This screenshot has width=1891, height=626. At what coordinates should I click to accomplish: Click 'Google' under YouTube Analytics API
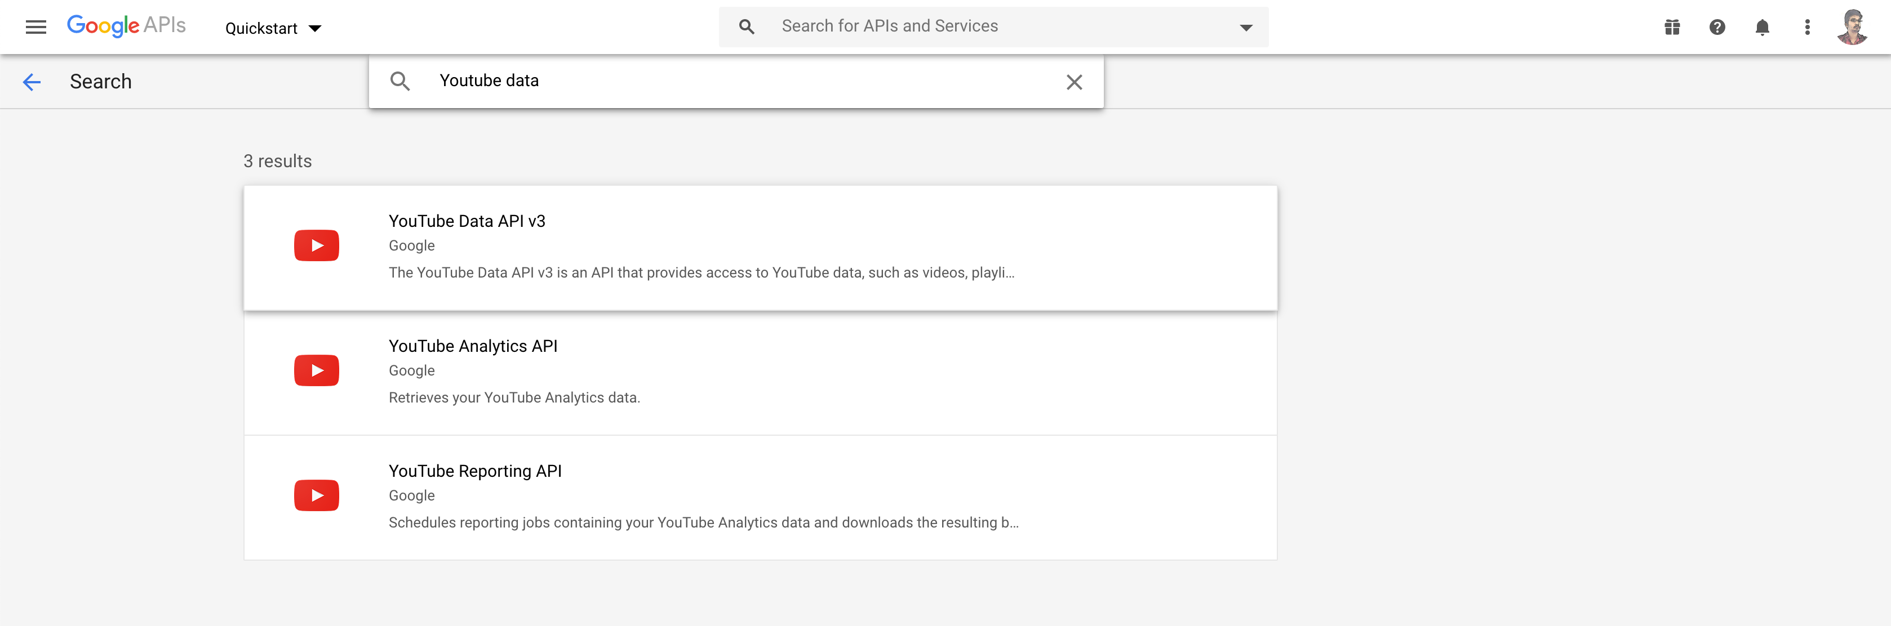(411, 371)
